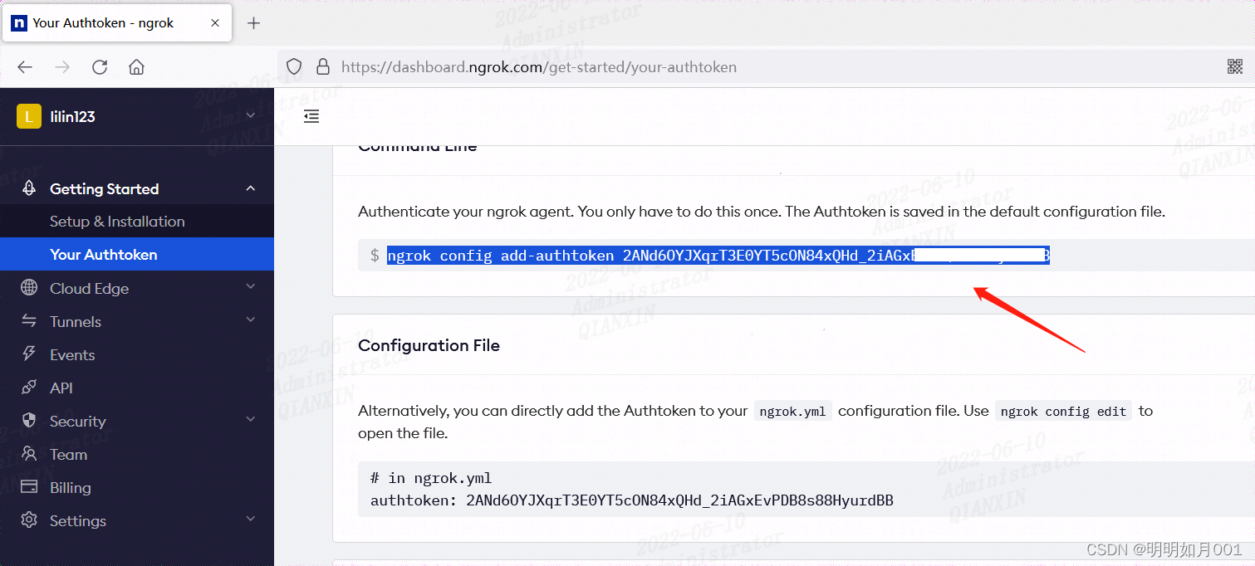Click the Events lightning icon

pyautogui.click(x=29, y=354)
